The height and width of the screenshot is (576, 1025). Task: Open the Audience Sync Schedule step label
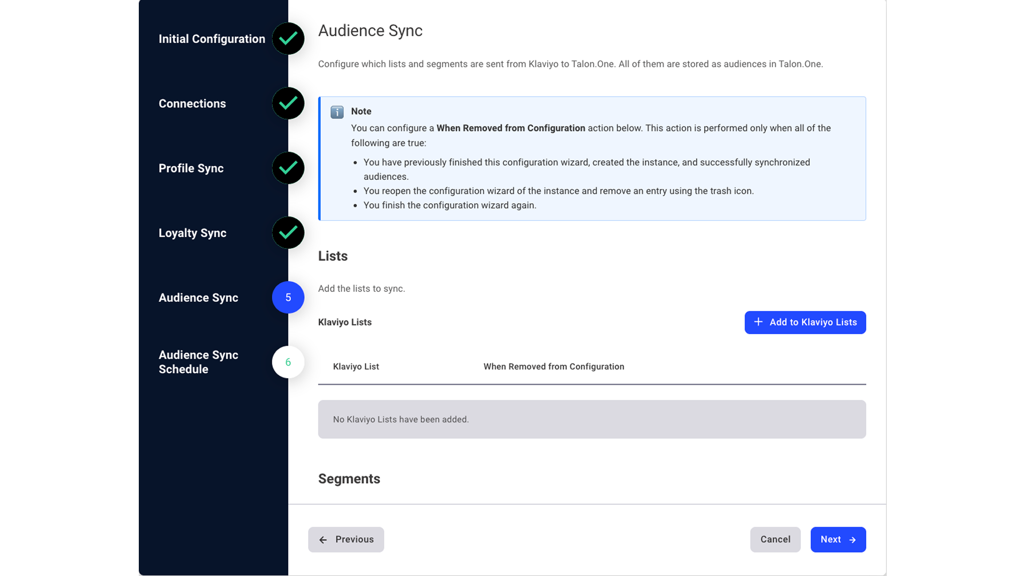tap(199, 362)
